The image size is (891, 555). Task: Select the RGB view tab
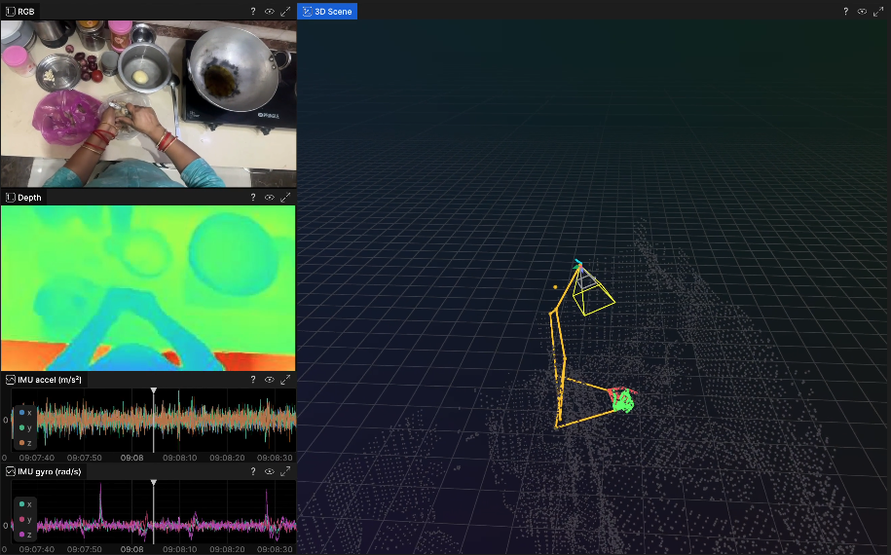click(20, 12)
